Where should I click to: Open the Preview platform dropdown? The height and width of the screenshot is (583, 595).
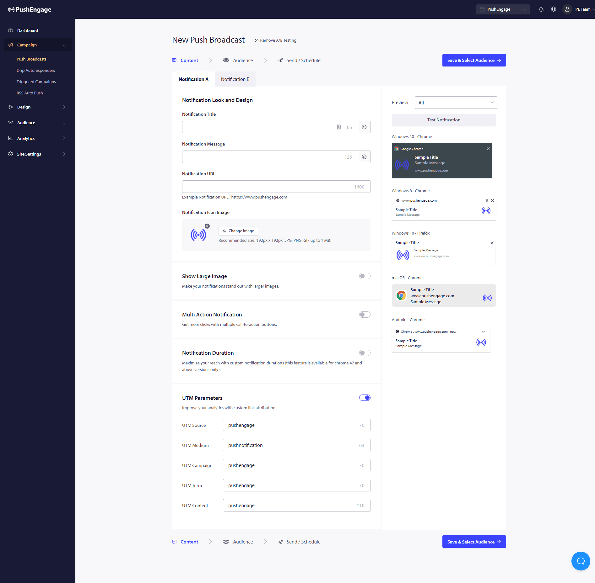tap(456, 103)
